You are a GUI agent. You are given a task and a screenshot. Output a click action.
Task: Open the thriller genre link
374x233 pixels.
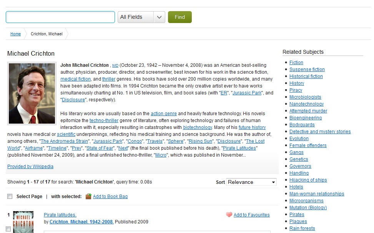[x=109, y=79]
